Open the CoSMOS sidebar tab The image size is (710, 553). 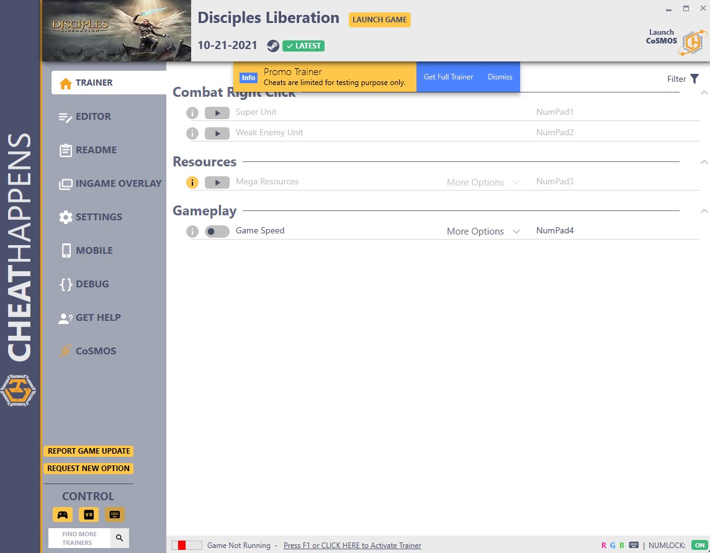click(88, 351)
